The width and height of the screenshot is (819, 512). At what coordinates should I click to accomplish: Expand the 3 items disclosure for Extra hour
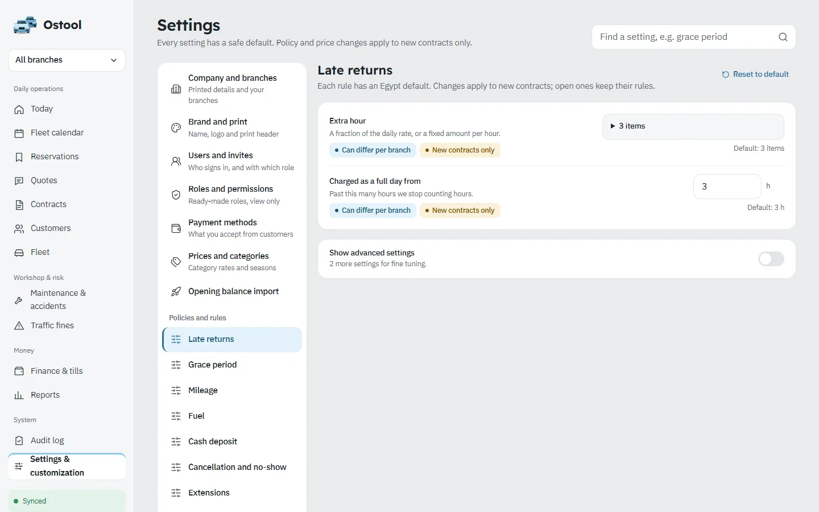pos(693,126)
